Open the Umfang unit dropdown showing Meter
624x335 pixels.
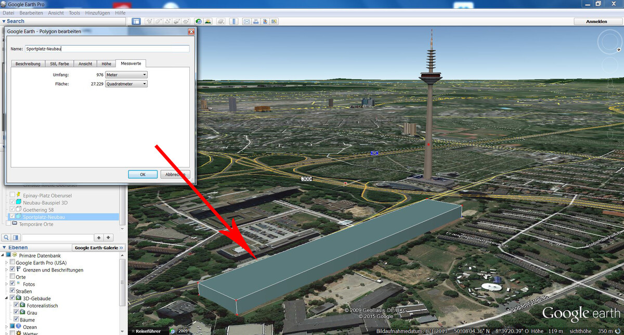pyautogui.click(x=126, y=75)
